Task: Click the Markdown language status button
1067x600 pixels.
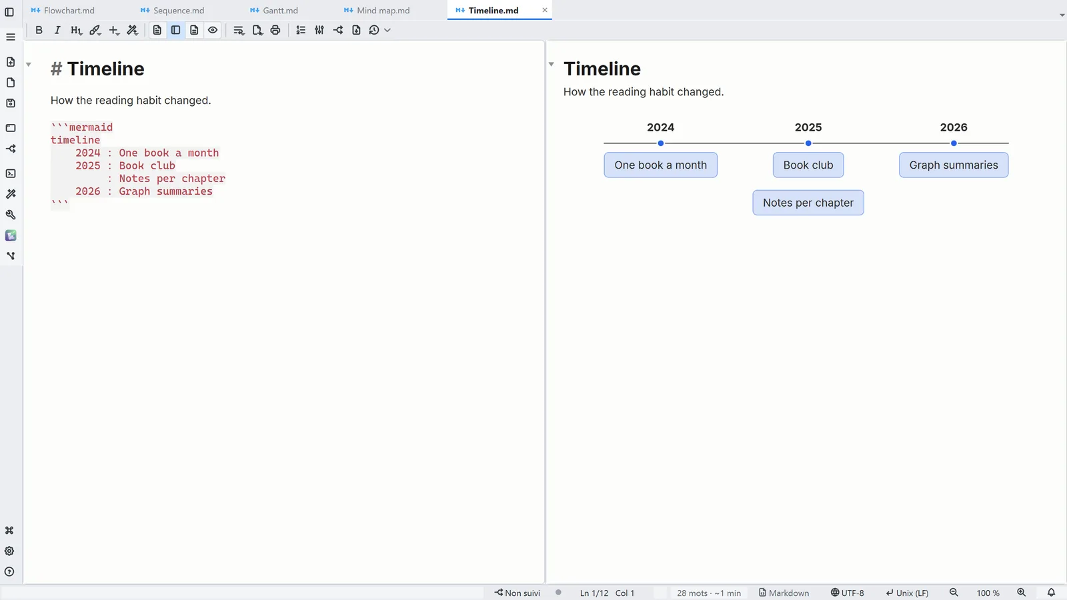Action: click(784, 593)
